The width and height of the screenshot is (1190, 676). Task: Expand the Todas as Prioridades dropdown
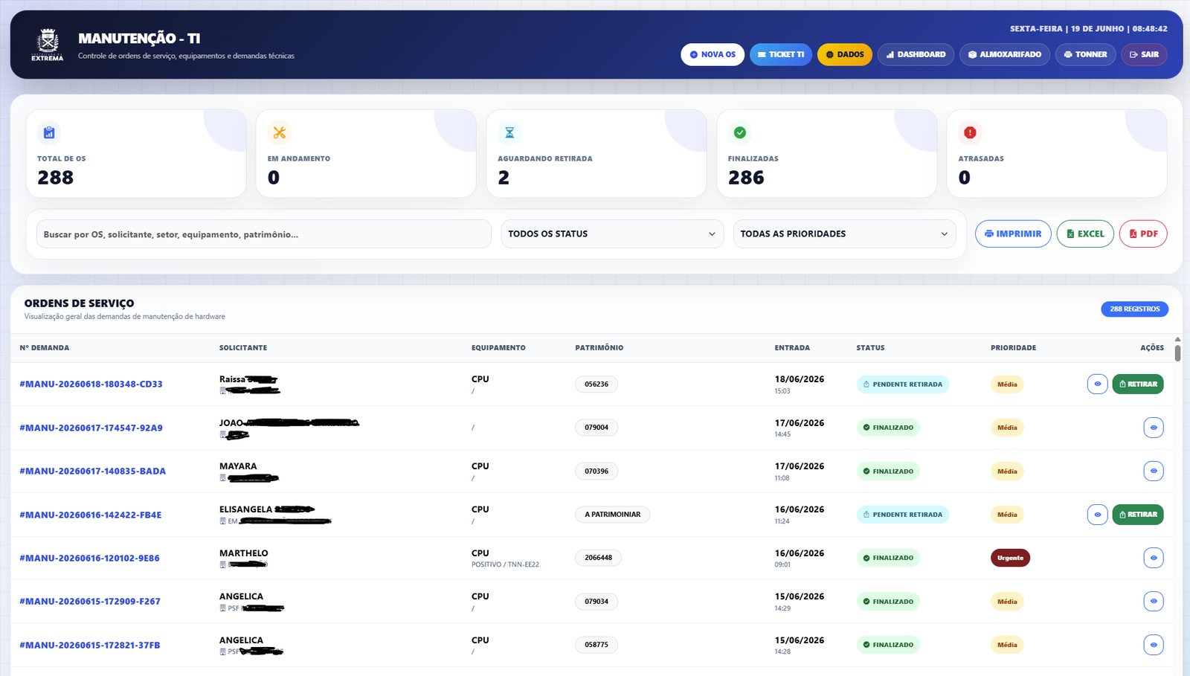(844, 234)
